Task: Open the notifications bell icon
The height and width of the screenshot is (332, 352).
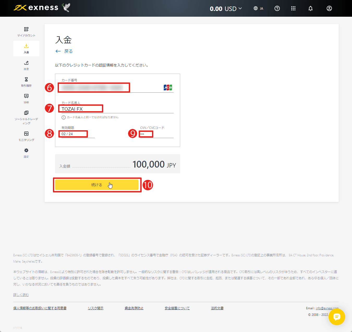Action: (x=310, y=8)
